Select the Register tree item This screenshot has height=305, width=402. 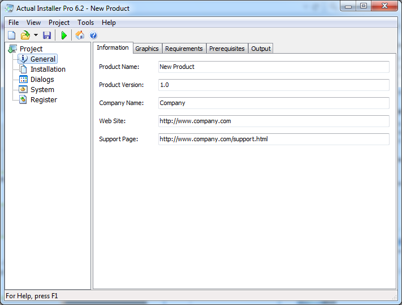click(44, 99)
